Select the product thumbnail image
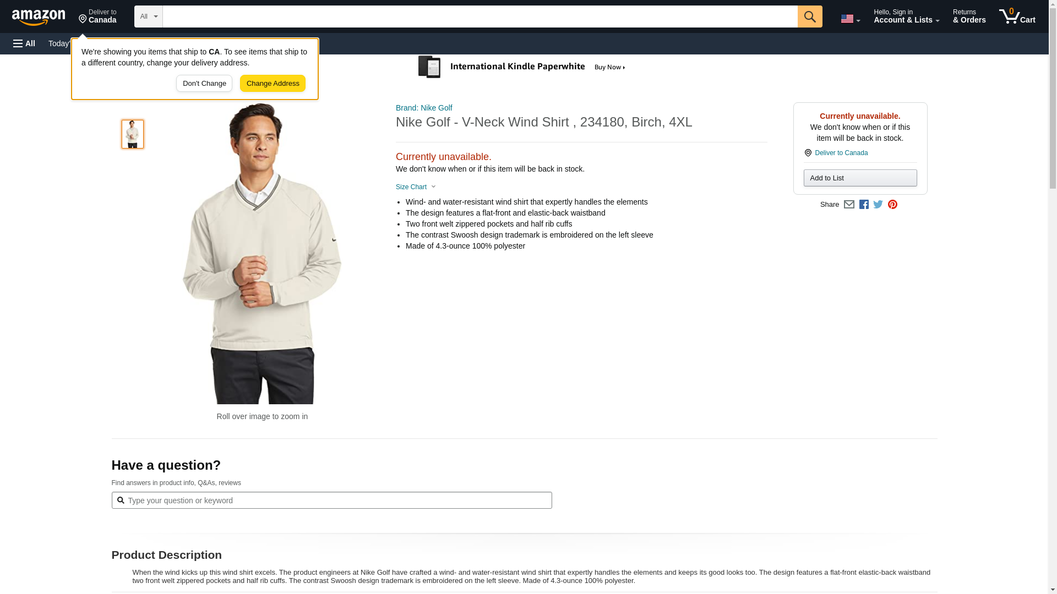 [133, 134]
